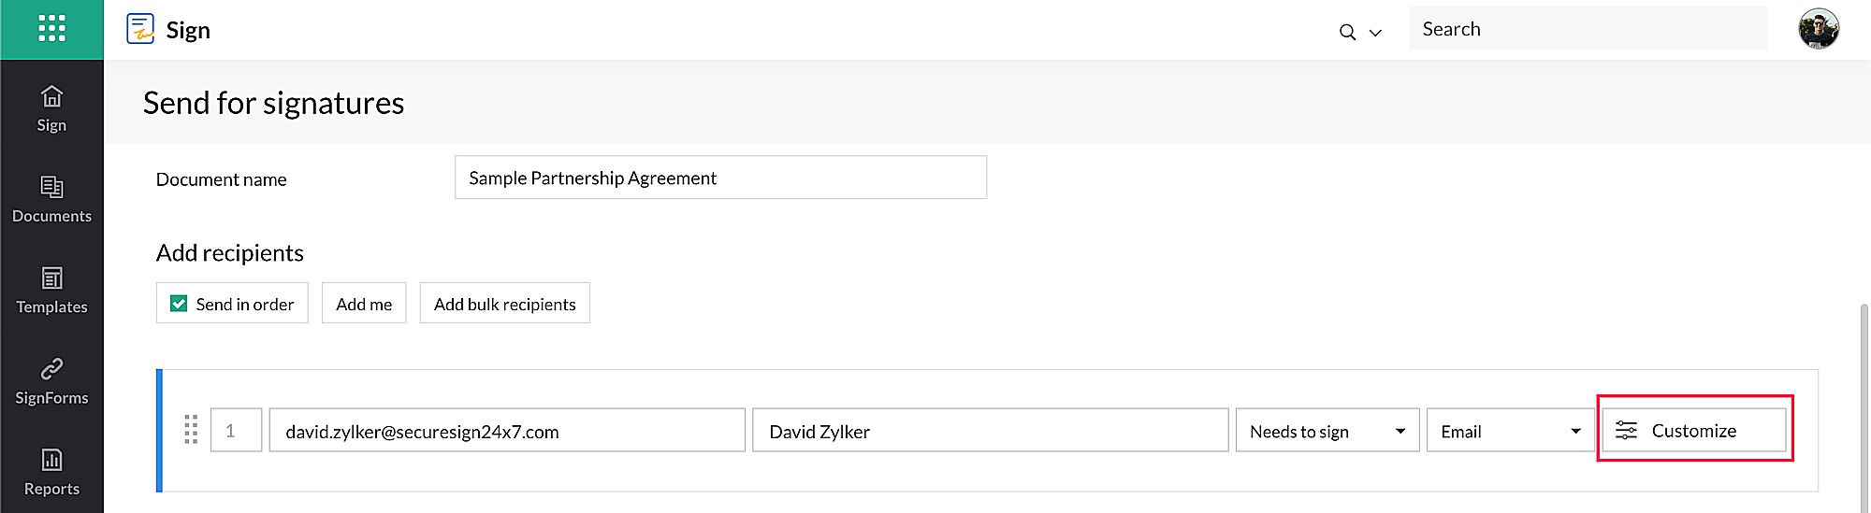Screen dimensions: 1871x513
Task: Go to Sign home in sidebar
Action: (x=51, y=108)
